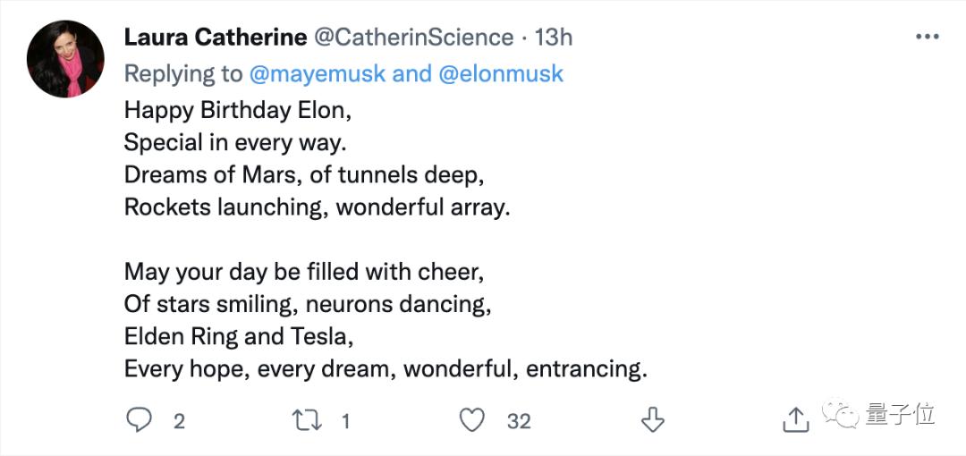Visit the @elonmusk mention link
966x456 pixels.
[501, 73]
